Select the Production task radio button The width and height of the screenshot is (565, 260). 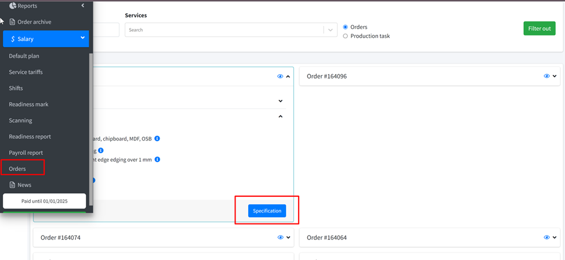(346, 36)
